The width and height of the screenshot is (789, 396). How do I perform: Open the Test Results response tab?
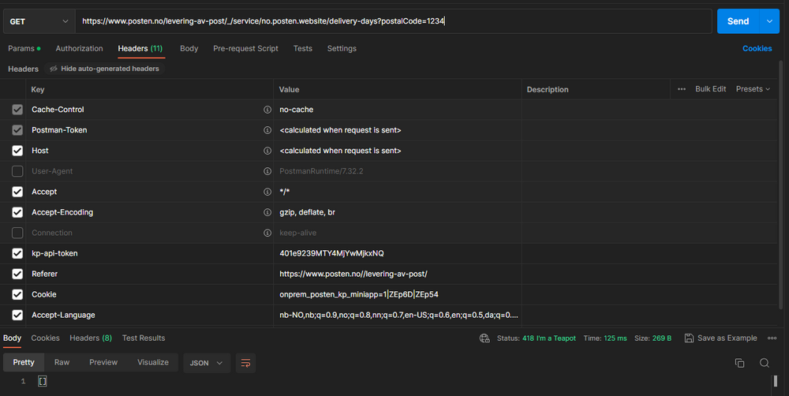click(x=144, y=338)
